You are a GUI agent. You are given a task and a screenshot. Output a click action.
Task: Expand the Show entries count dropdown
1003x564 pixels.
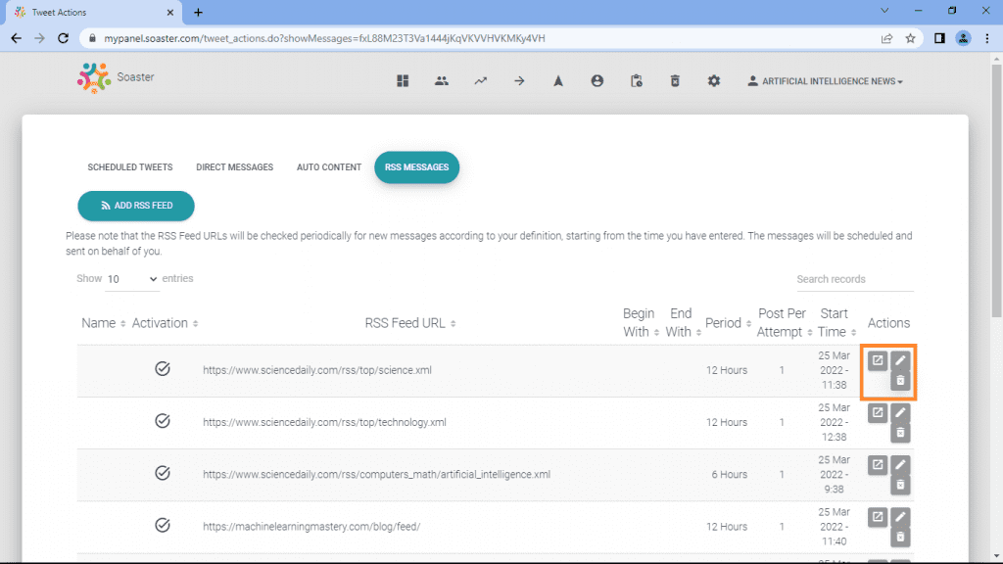[x=132, y=279]
